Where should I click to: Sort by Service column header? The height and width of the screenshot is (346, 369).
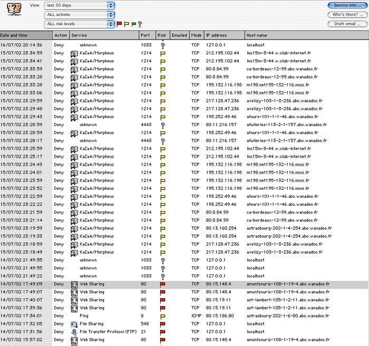coord(104,35)
